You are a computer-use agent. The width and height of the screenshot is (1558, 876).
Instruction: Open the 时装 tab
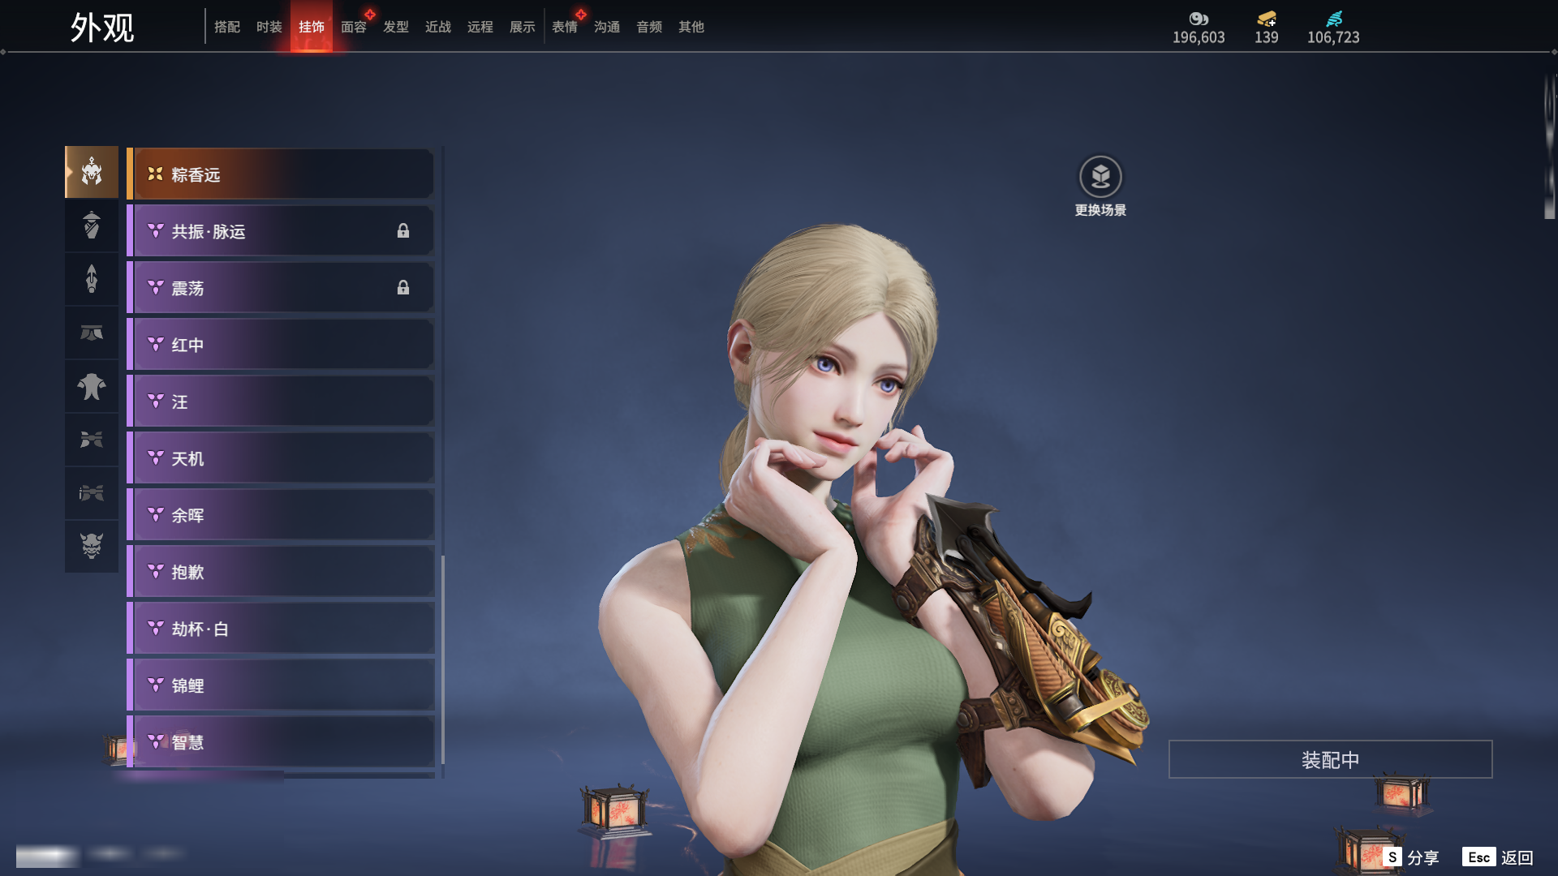tap(269, 27)
